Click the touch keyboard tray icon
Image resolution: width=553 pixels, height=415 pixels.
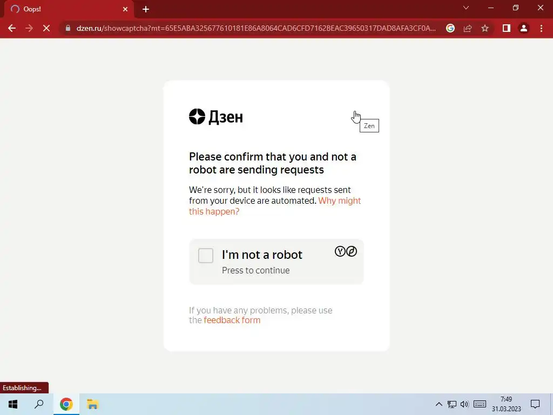[x=480, y=404]
